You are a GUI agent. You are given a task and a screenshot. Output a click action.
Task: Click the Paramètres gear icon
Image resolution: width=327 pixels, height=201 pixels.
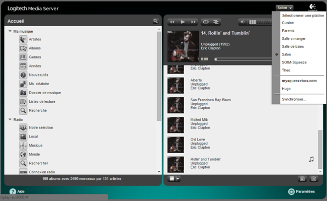point(291,191)
